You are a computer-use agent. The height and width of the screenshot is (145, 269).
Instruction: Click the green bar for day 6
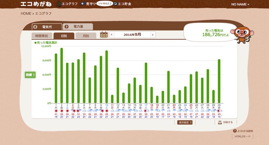tap(84, 78)
